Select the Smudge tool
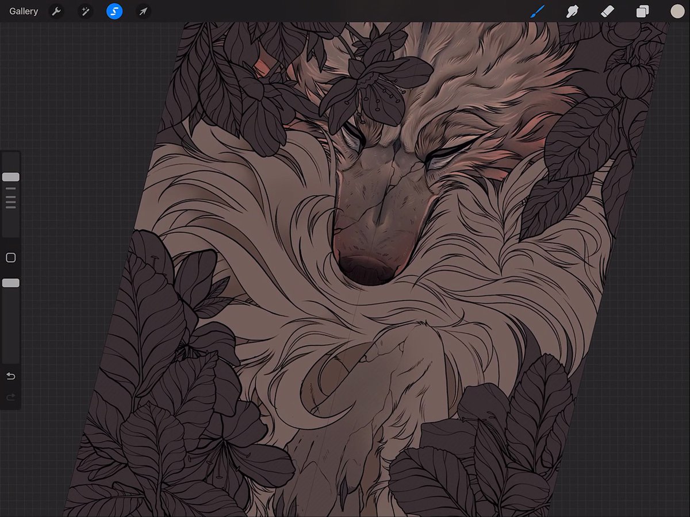 pyautogui.click(x=572, y=11)
